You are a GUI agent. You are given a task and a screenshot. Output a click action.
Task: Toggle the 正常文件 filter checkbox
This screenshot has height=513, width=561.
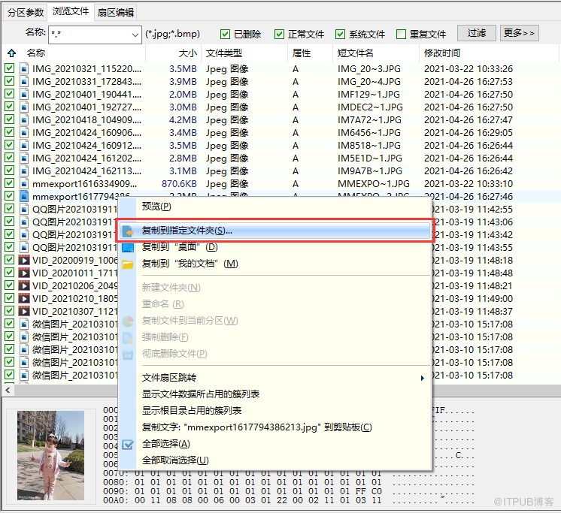click(279, 34)
